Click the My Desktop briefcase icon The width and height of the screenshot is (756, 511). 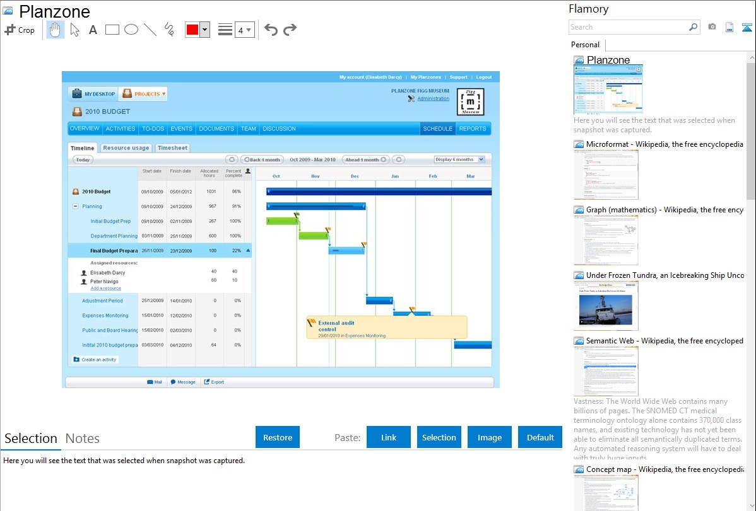(x=77, y=93)
